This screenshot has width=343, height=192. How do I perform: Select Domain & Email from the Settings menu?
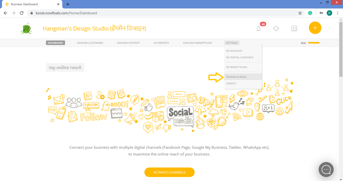point(236,77)
